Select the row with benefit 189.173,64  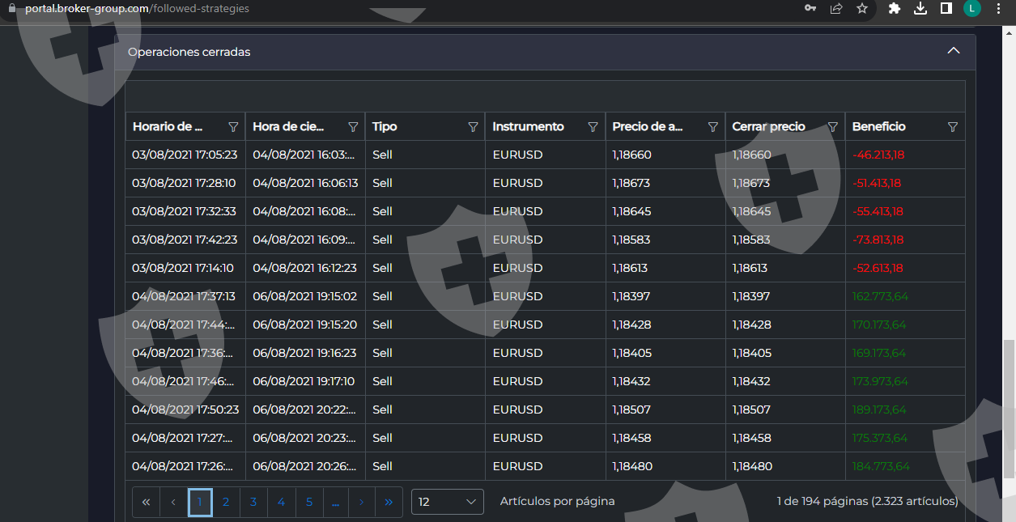[x=544, y=410]
